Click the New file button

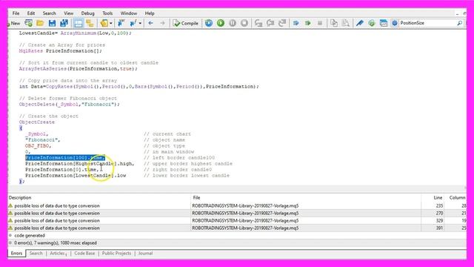14,23
